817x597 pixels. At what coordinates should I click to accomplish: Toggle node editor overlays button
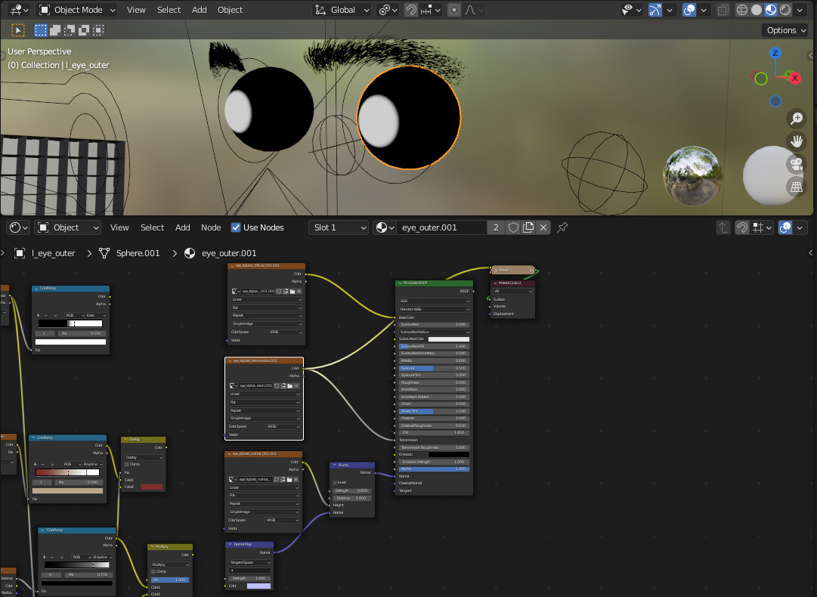pos(785,227)
